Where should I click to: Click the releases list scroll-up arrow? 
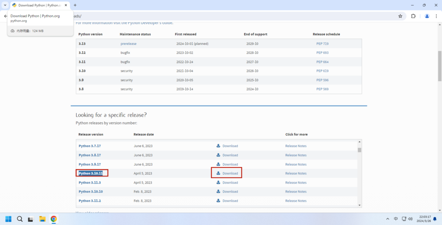coord(360,142)
